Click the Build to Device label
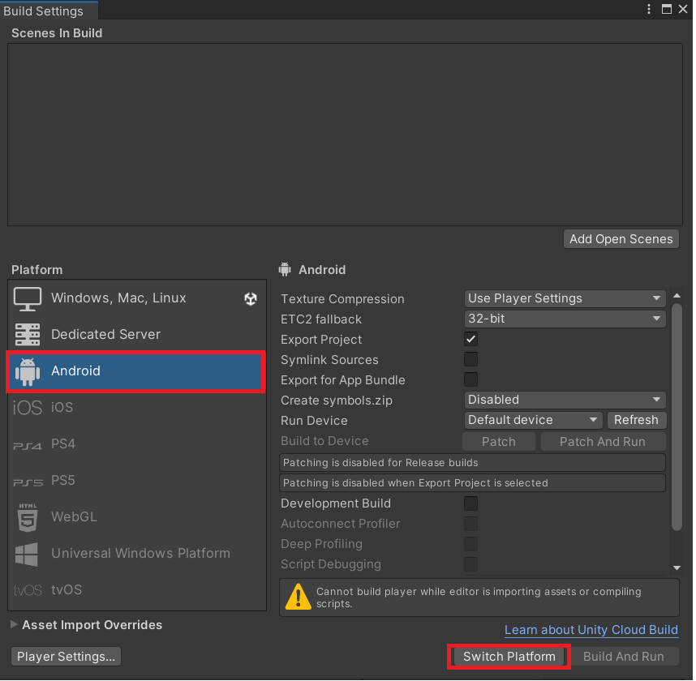 (324, 441)
